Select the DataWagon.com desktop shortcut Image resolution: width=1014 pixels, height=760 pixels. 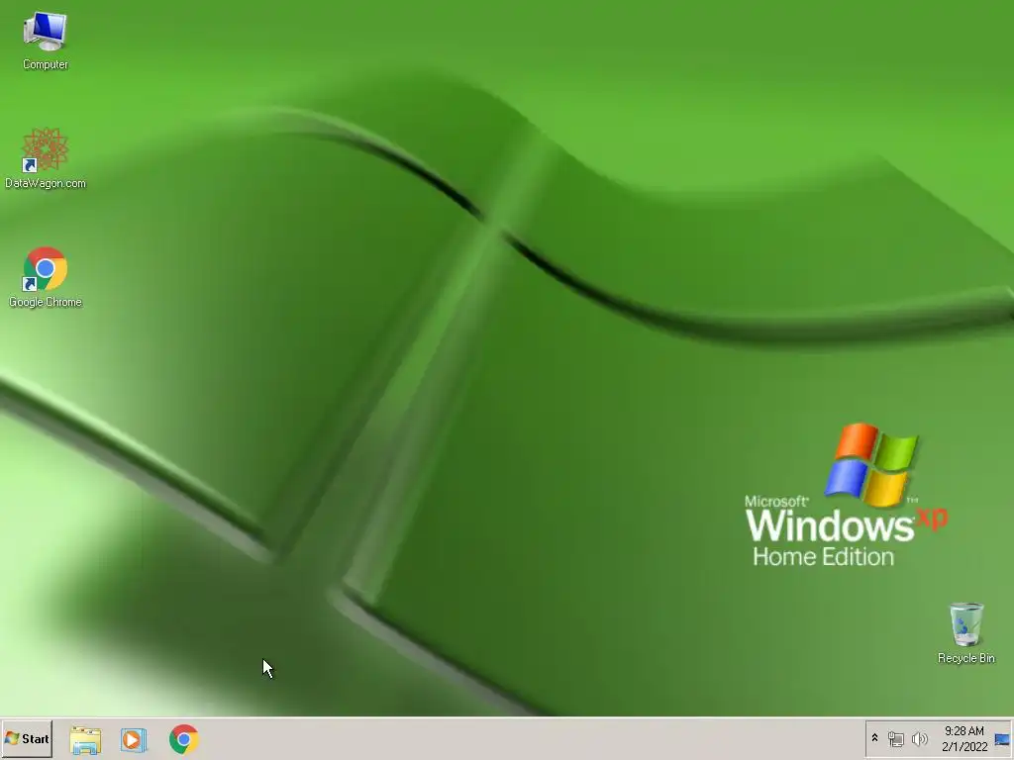[x=45, y=158]
